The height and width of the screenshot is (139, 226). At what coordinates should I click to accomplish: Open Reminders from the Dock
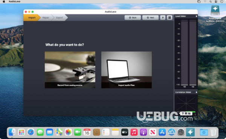(106, 132)
